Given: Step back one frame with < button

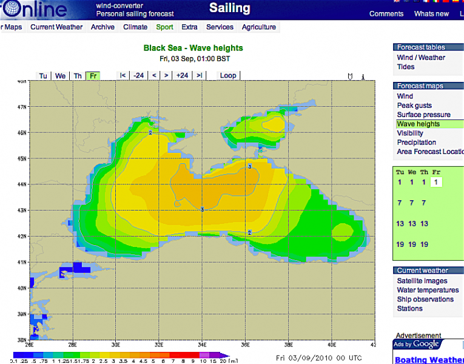Looking at the screenshot, I should pyautogui.click(x=154, y=76).
